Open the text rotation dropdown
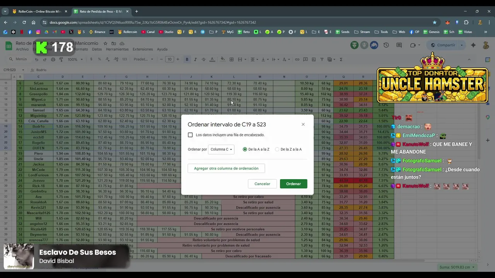The image size is (495, 278). coord(286,59)
